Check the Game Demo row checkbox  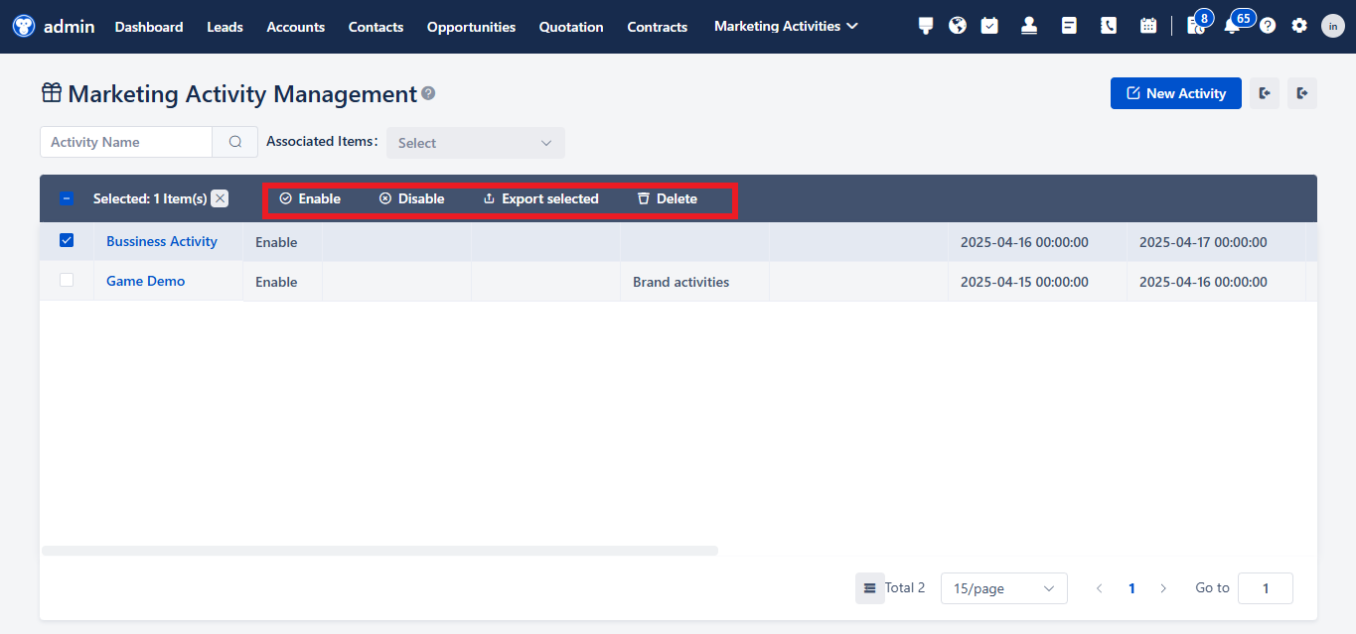click(x=67, y=280)
